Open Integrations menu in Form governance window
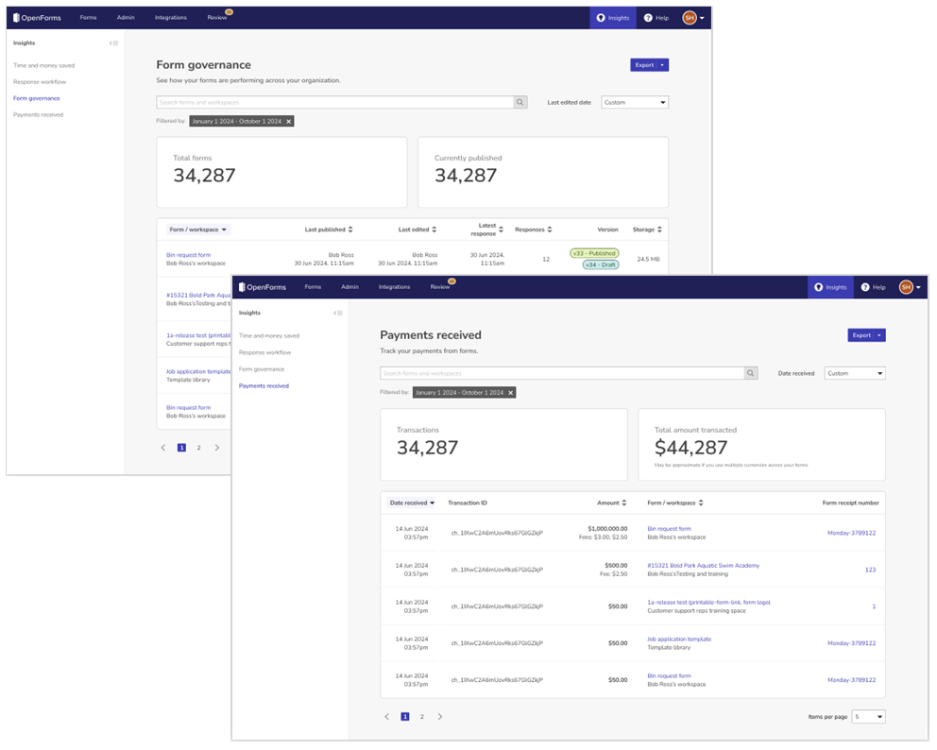The width and height of the screenshot is (937, 750). [x=170, y=18]
